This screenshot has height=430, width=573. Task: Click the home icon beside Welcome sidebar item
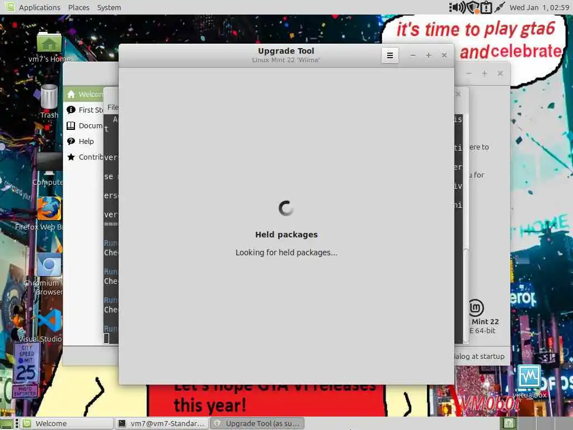tap(71, 94)
